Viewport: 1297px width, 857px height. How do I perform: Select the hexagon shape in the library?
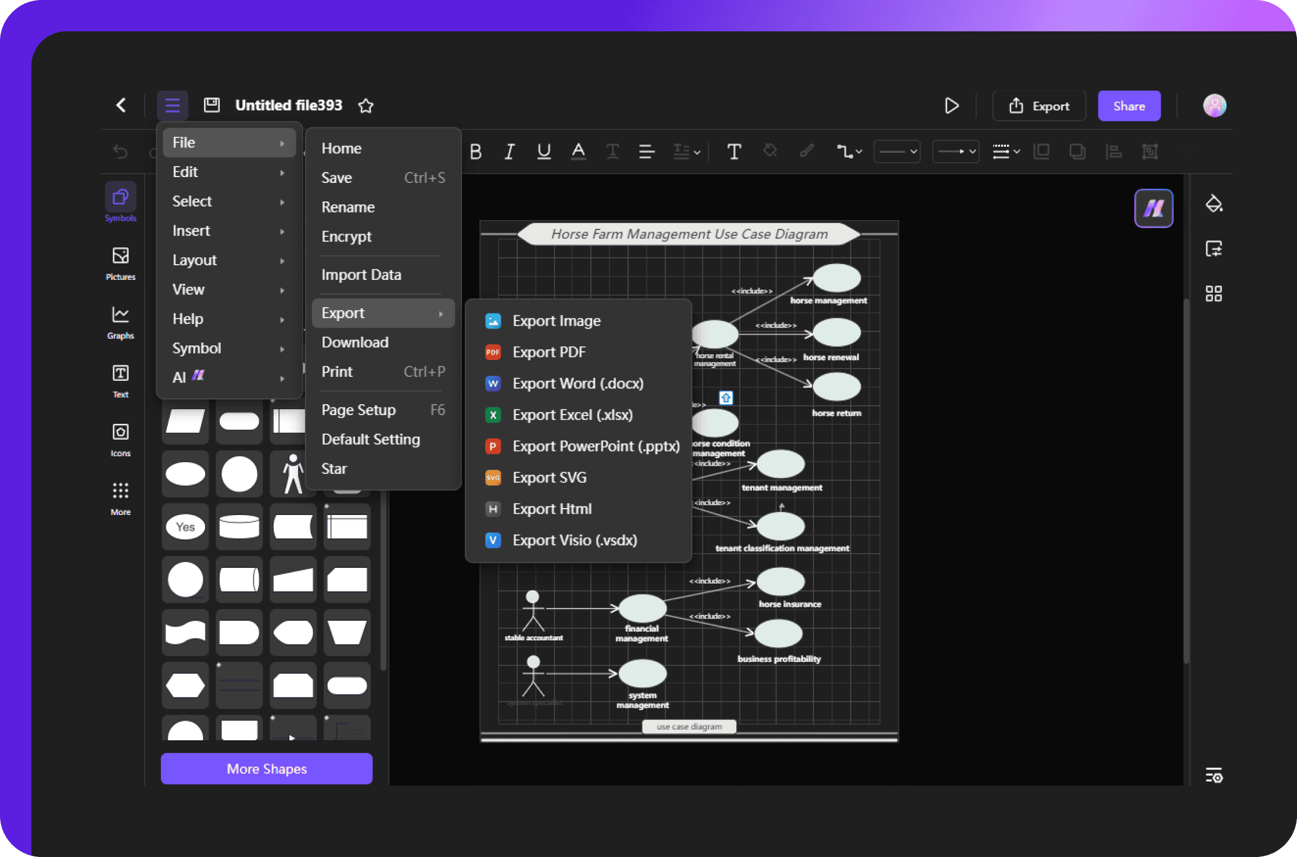pos(185,685)
